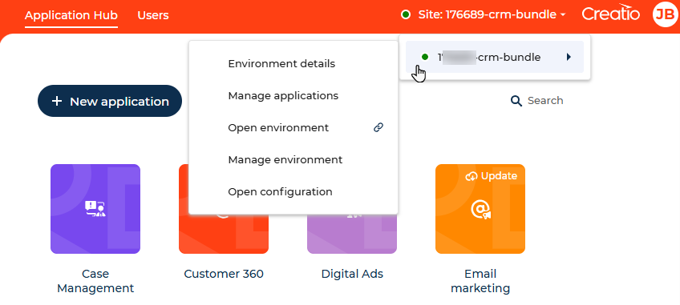Select the crm-bundle environment entry
Viewport: 680px width, 305px height.
click(495, 57)
